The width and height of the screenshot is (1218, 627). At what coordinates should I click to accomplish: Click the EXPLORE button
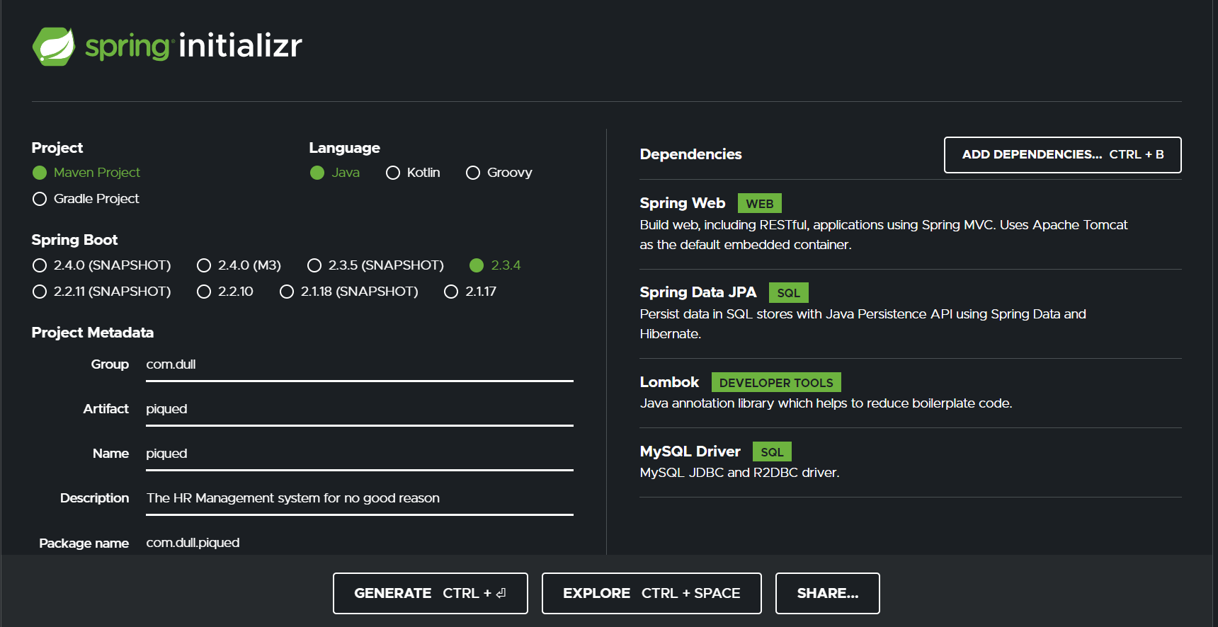coord(651,593)
